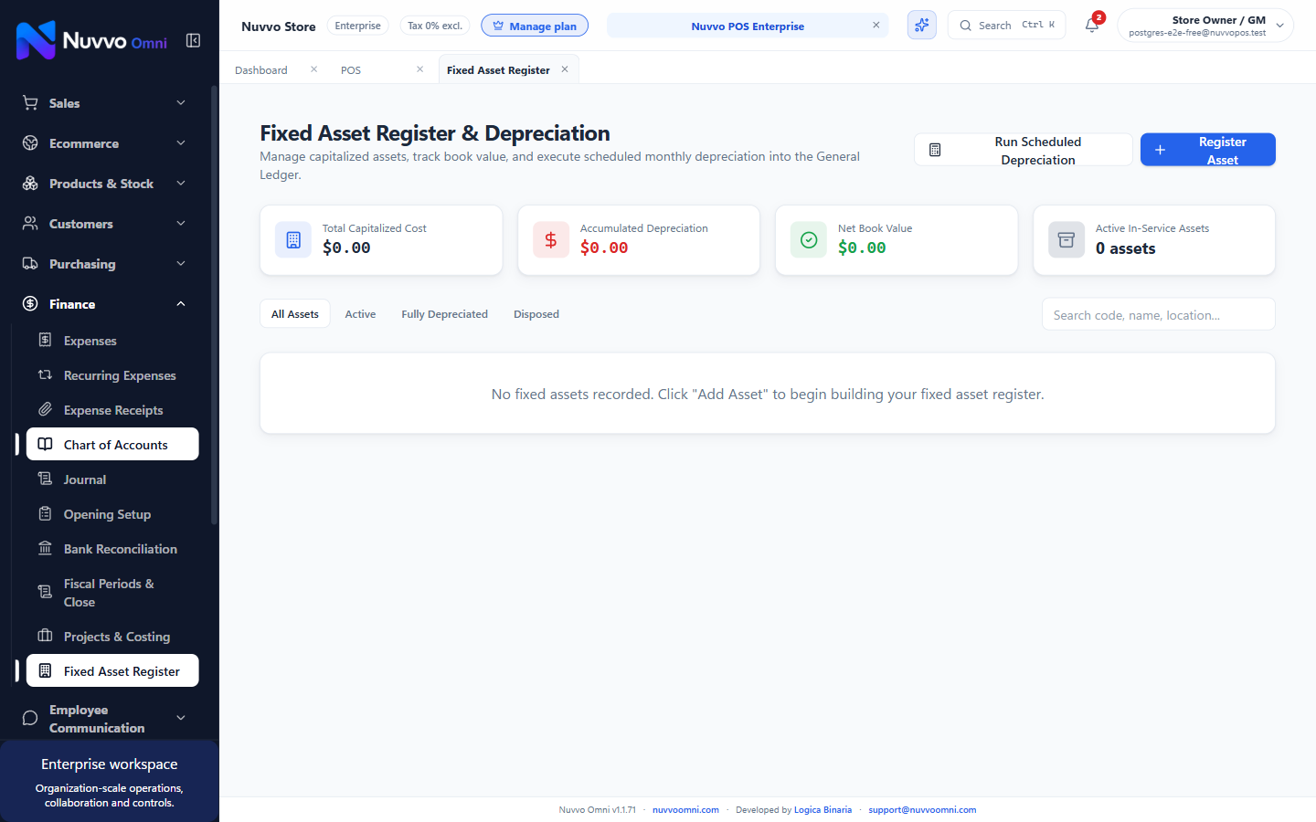Open the global Search Ctrl K box
The width and height of the screenshot is (1316, 822).
(x=1006, y=26)
